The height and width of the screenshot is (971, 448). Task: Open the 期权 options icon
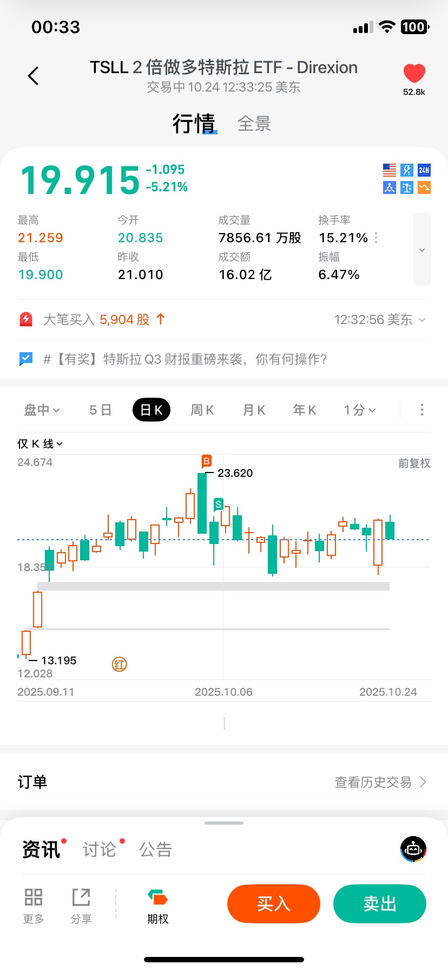point(157,899)
